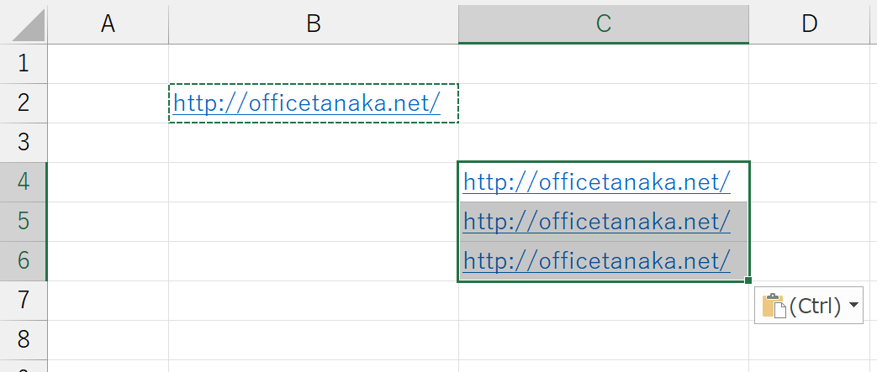Select row 4 header

tap(23, 182)
